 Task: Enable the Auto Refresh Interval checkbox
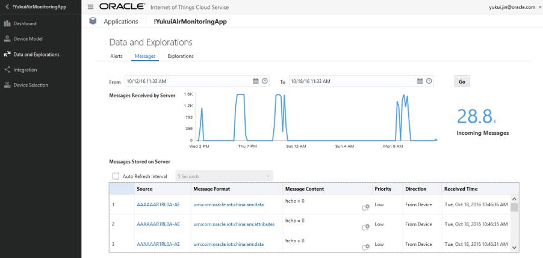coord(116,176)
